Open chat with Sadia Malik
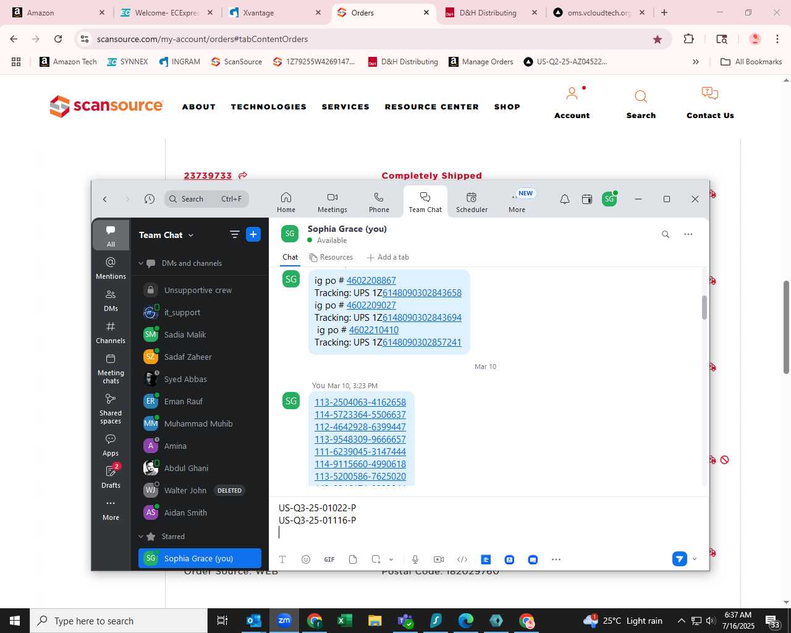This screenshot has width=791, height=633. click(200, 334)
